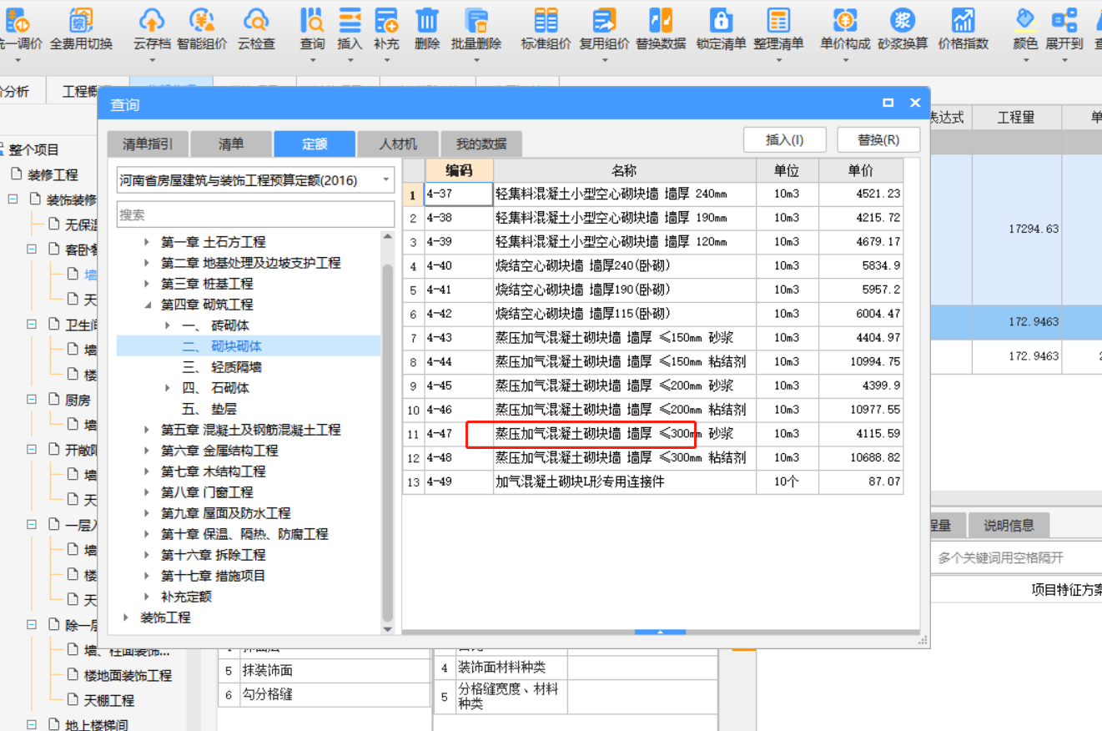Select row 4-40 烧结空心砌块墙 墙厚240
The width and height of the screenshot is (1102, 731).
pyautogui.click(x=653, y=265)
